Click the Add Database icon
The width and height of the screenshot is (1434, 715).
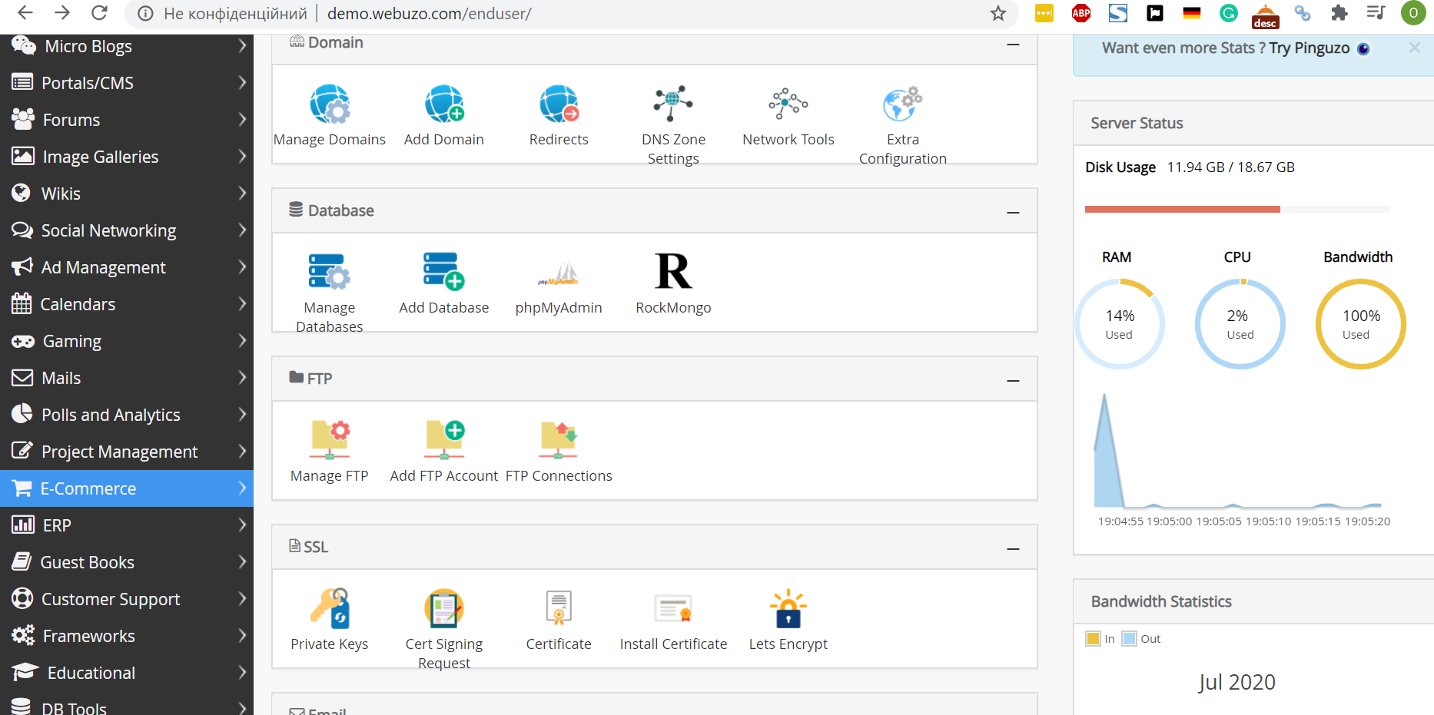coord(444,272)
